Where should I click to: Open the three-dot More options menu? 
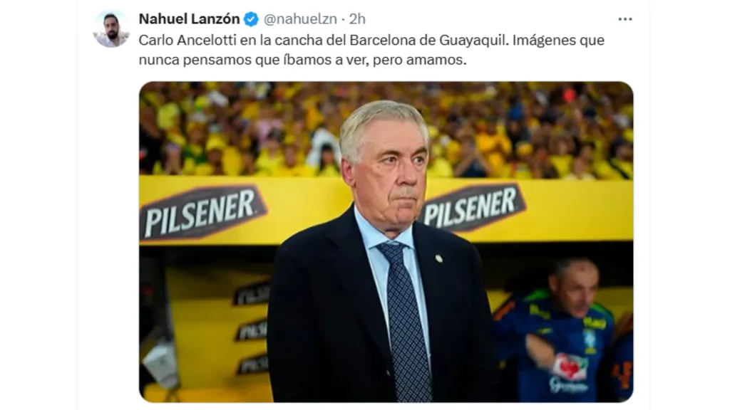coord(624,19)
